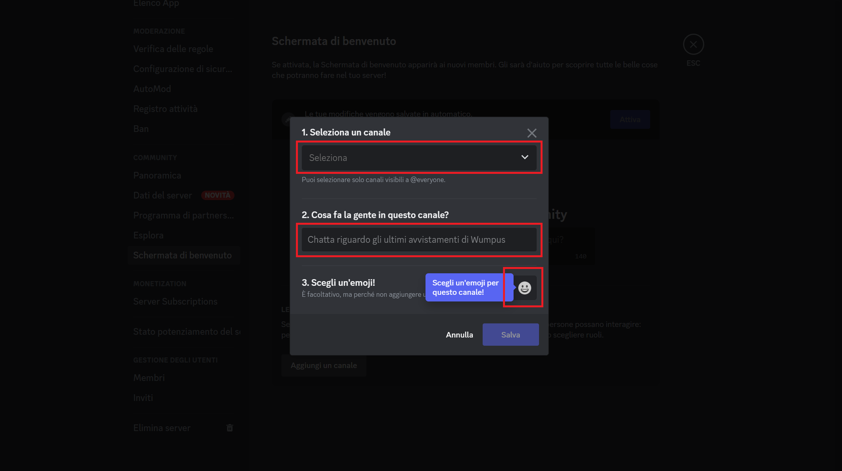
Task: Open the emoji picker smiley icon
Action: click(524, 288)
